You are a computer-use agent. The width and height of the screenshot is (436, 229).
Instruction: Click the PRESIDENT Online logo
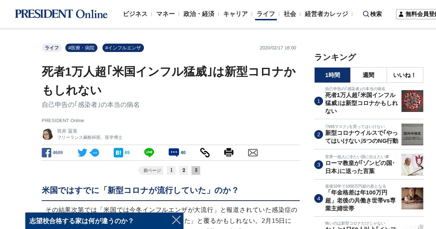point(61,14)
